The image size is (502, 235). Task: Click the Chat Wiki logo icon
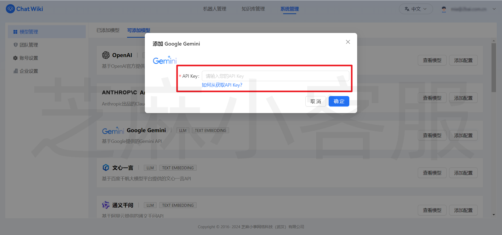(x=10, y=9)
